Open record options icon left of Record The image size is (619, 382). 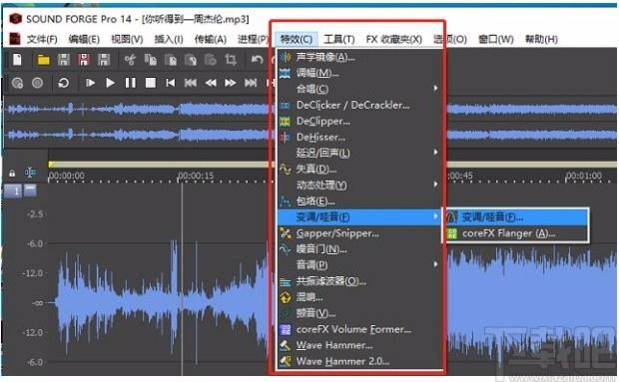tap(17, 83)
